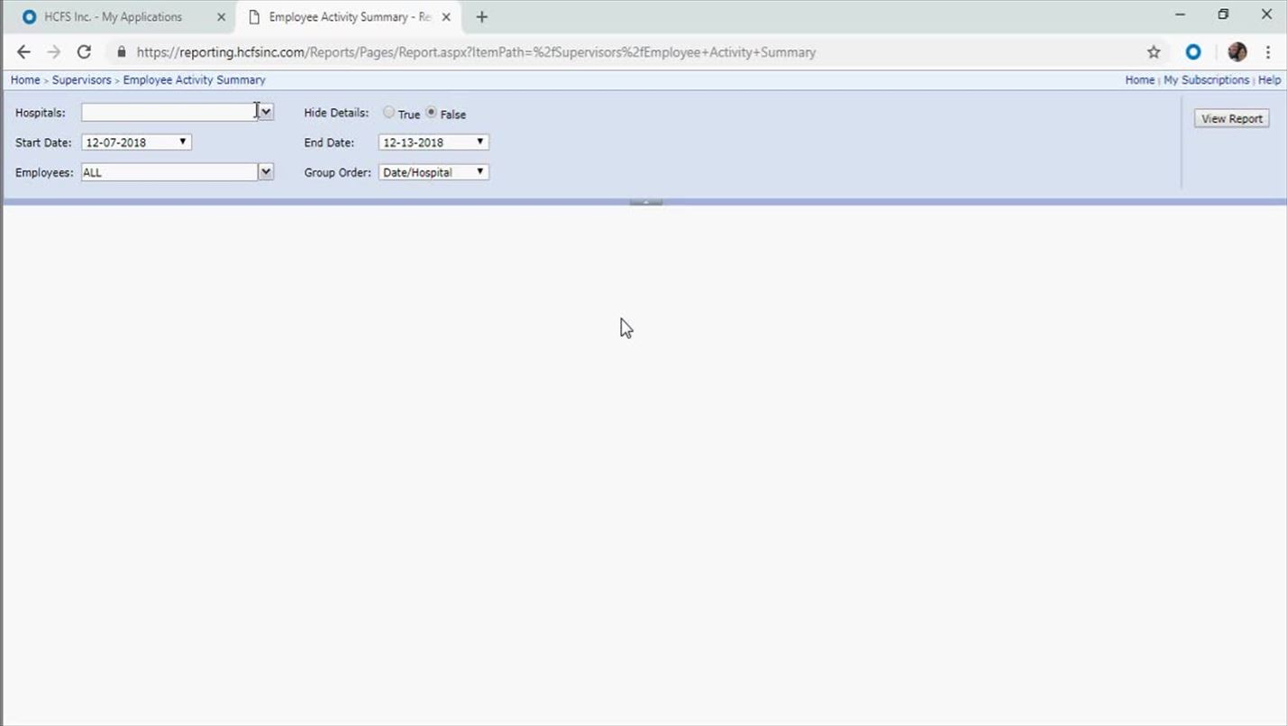Select True for Hide Details
This screenshot has height=726, width=1287.
click(388, 113)
